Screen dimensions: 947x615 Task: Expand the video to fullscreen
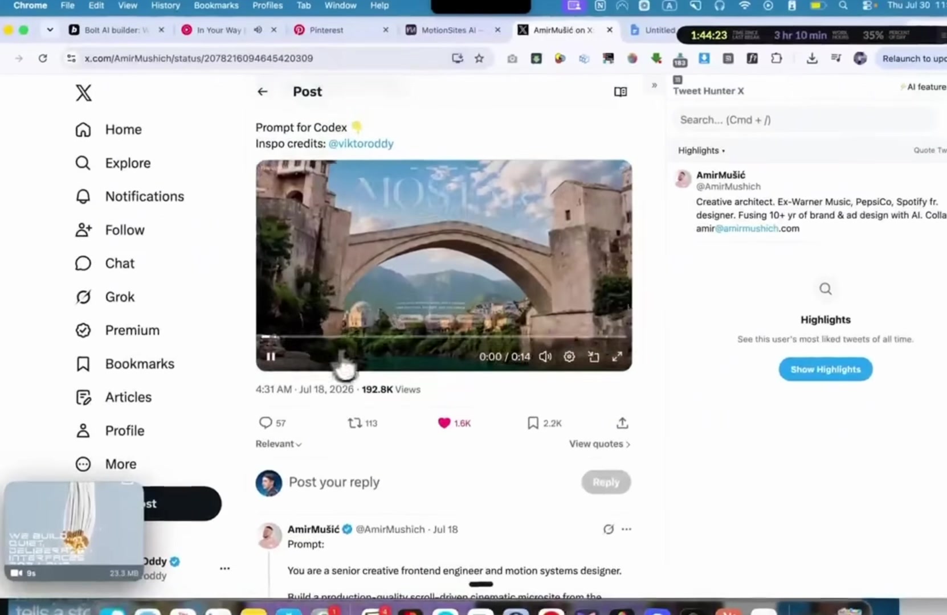[617, 356]
